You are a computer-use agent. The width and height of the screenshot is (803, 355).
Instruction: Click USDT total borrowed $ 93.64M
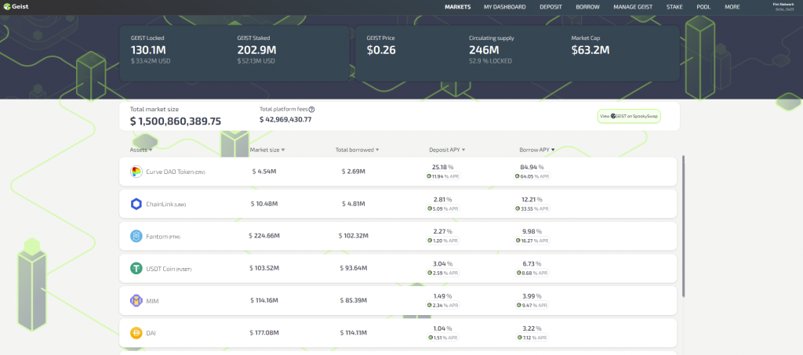[354, 268]
